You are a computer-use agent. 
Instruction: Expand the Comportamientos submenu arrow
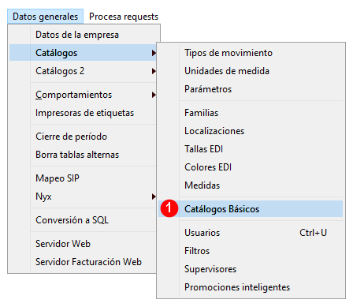click(x=154, y=95)
